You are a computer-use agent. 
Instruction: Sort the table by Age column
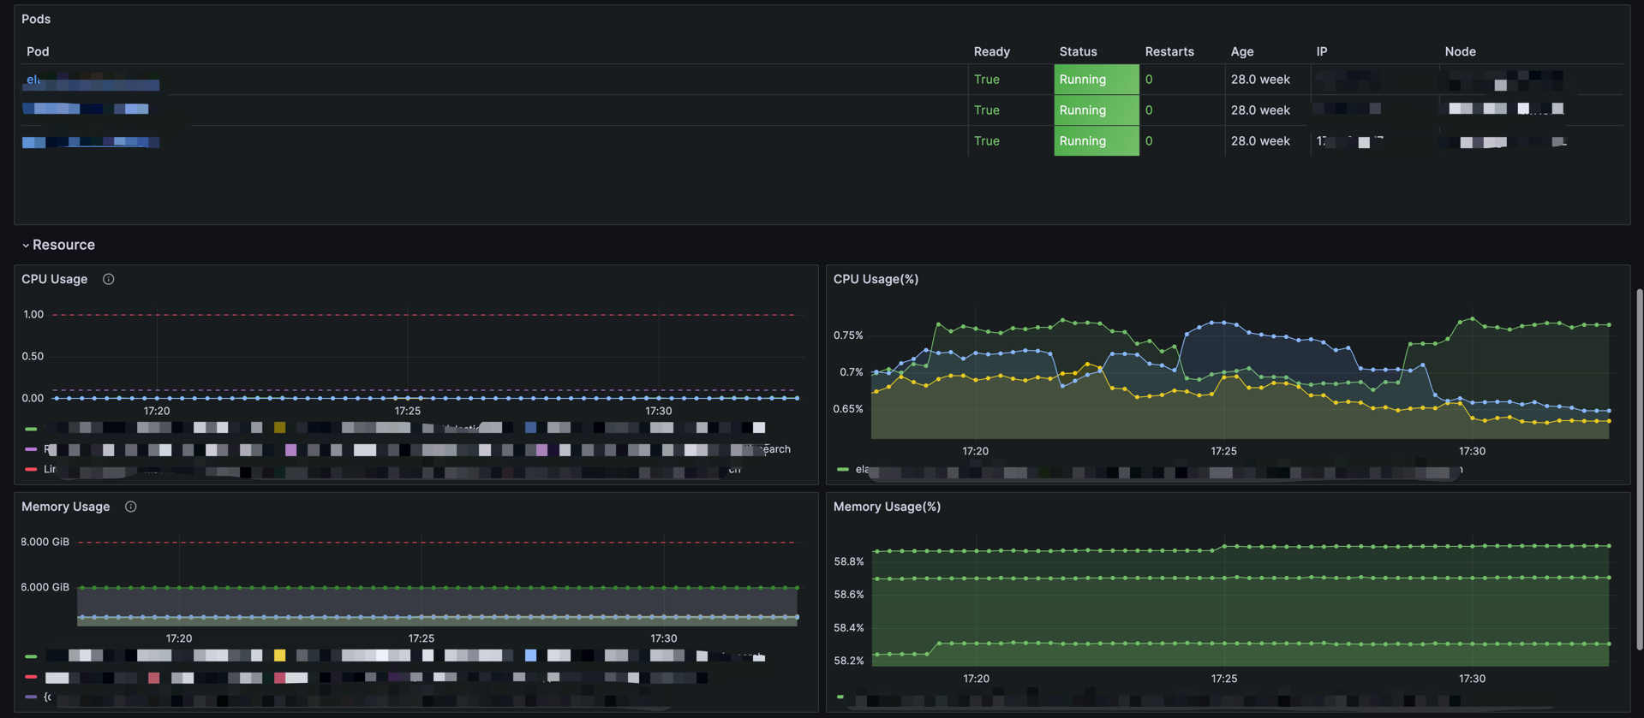pyautogui.click(x=1242, y=51)
